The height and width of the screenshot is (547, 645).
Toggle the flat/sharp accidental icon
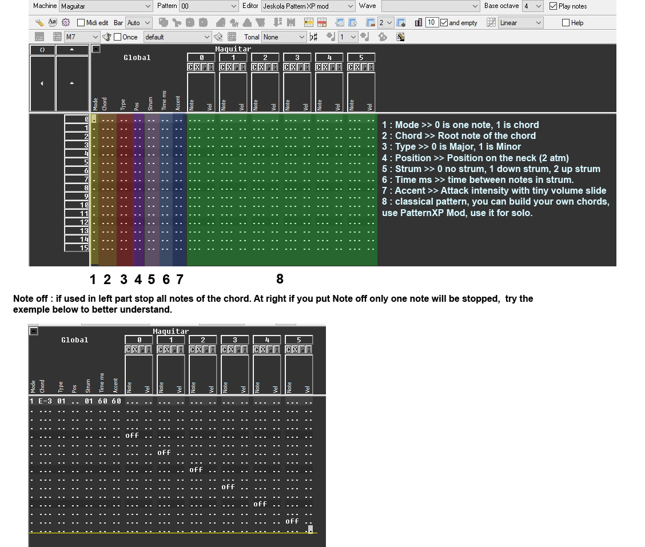click(x=313, y=37)
